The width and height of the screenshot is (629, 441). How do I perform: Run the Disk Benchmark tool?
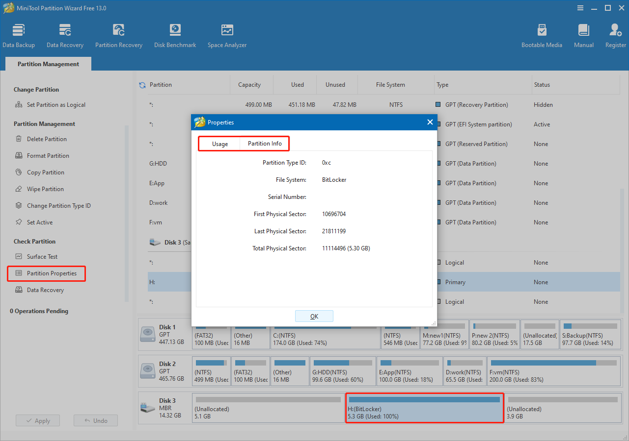(175, 34)
